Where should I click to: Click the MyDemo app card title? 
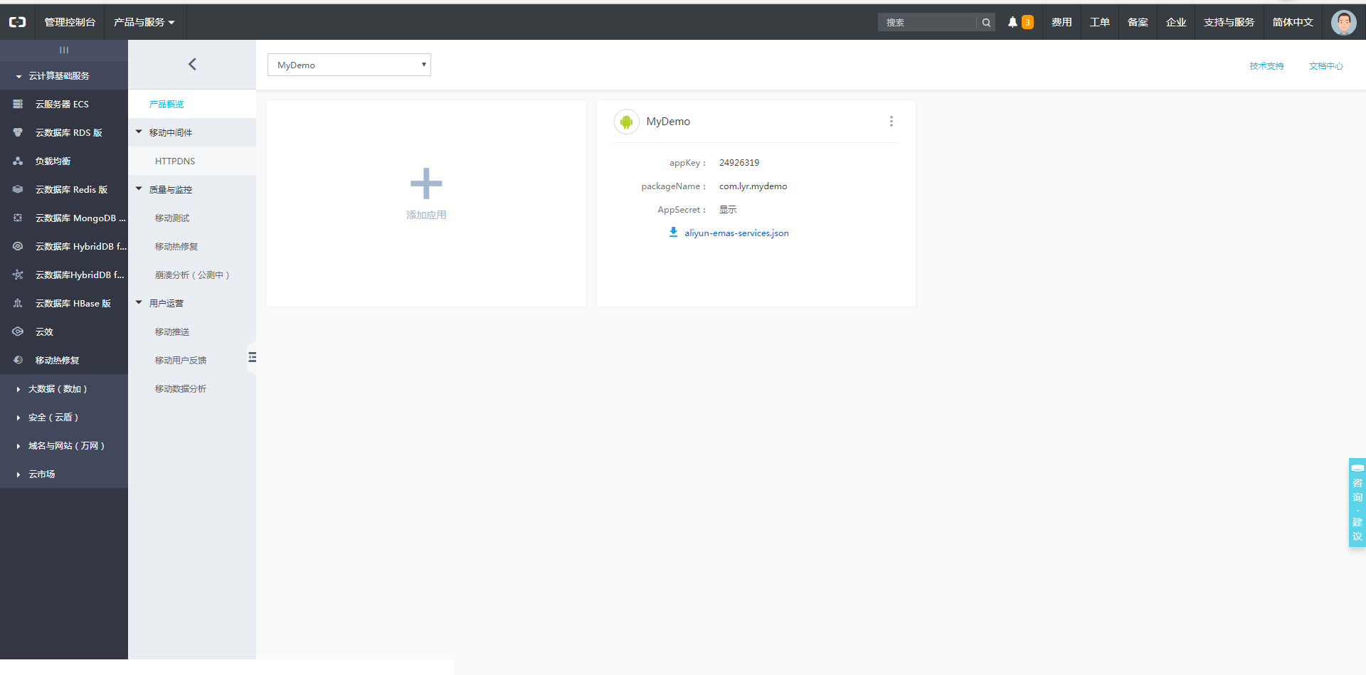click(668, 122)
